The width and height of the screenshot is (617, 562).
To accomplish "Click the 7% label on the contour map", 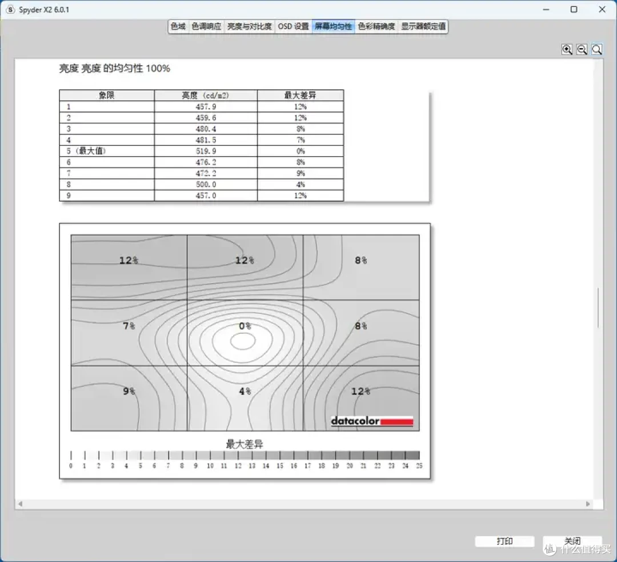I will (129, 326).
